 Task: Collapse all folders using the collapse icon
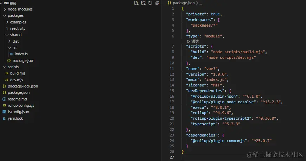click(157, 3)
